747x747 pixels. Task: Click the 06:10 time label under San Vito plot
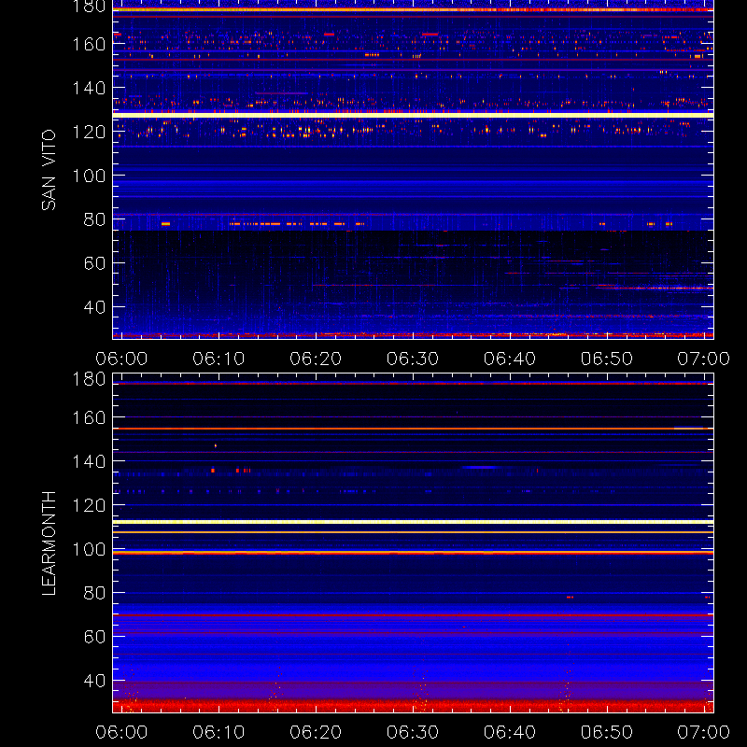[218, 359]
